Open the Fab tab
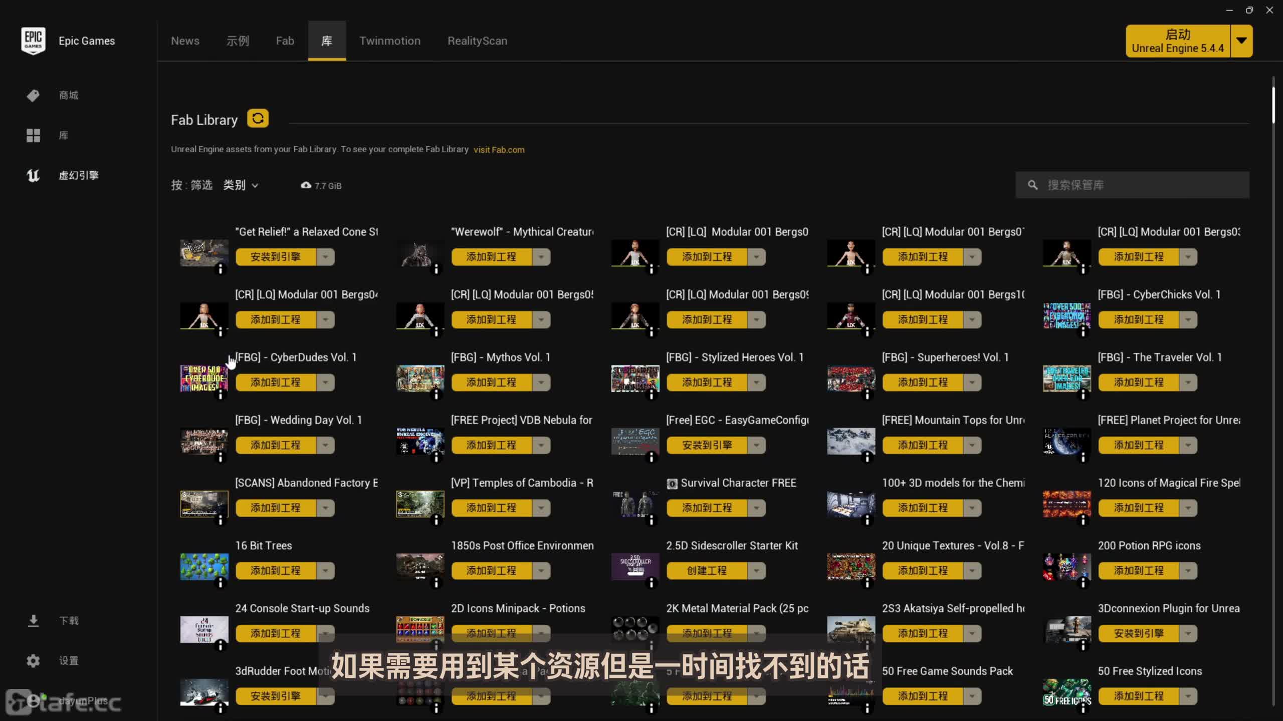This screenshot has height=721, width=1283. 285,41
